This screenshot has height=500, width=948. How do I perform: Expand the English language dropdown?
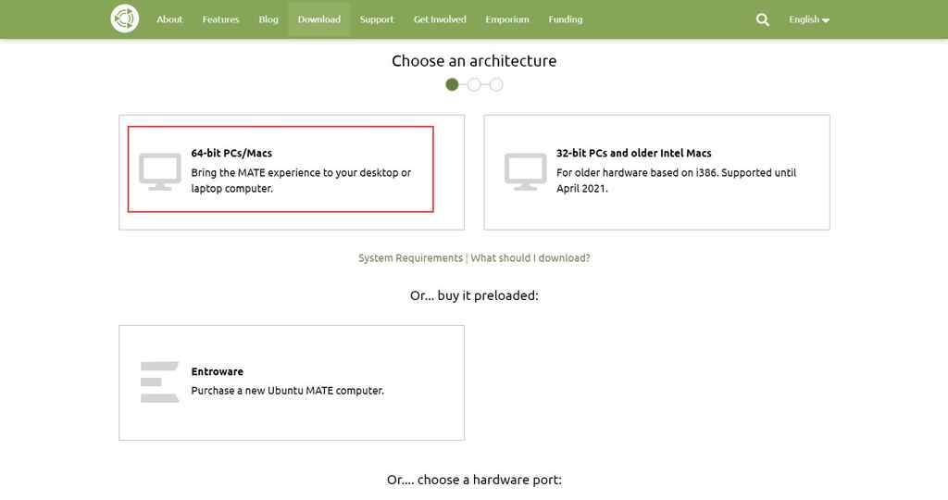tap(808, 19)
